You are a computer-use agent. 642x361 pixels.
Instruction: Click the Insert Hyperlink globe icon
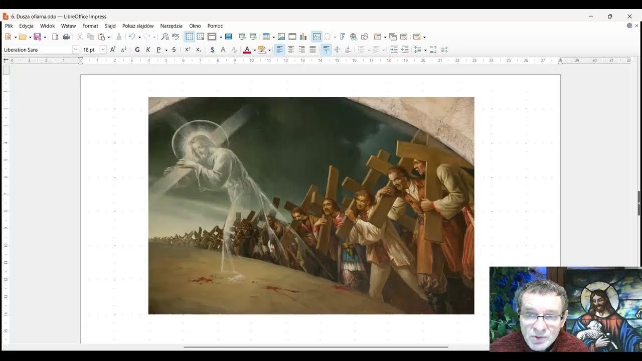coord(354,37)
